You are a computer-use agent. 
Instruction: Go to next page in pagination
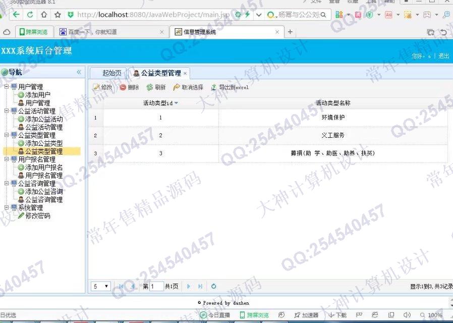[x=189, y=286]
